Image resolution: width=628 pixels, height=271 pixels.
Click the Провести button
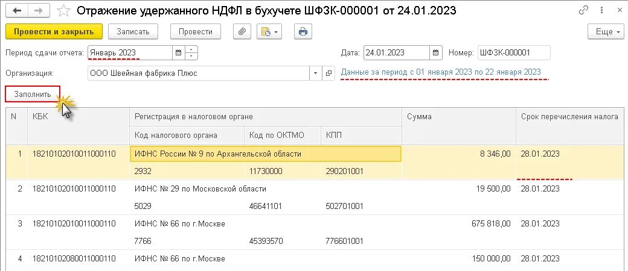point(196,31)
